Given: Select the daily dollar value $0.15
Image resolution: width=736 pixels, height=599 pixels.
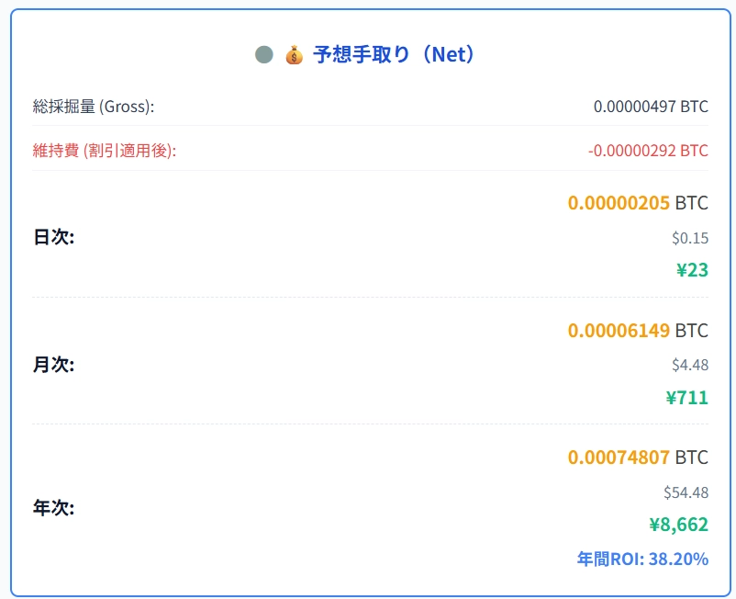Looking at the screenshot, I should 690,238.
